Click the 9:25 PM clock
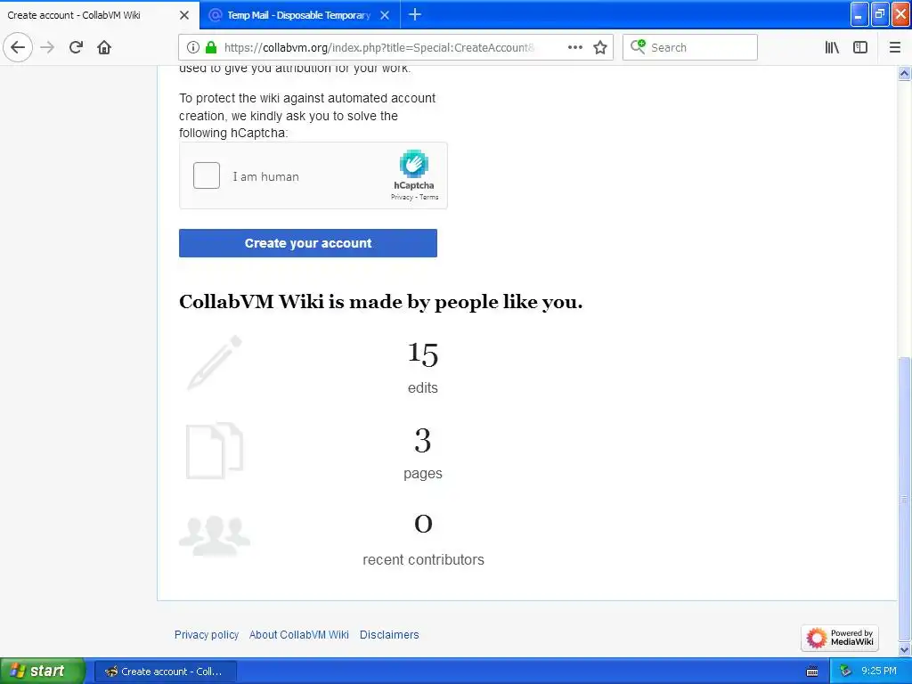 click(x=878, y=671)
